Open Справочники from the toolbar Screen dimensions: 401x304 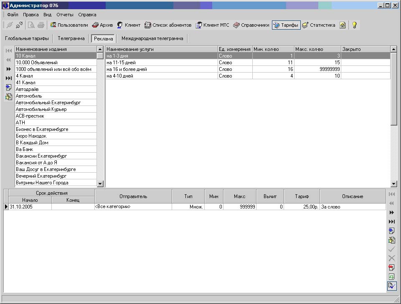tap(251, 25)
